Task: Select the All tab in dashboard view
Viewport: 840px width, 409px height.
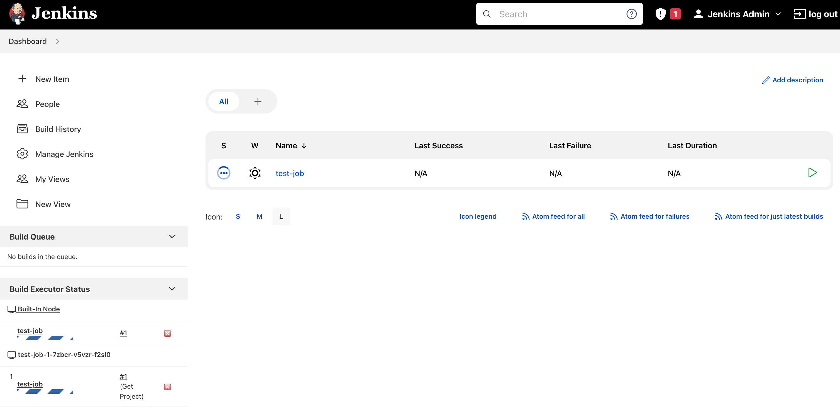Action: point(223,101)
